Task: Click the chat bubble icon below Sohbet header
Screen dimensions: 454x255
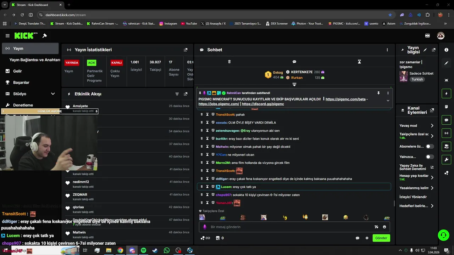Action: pos(294,62)
